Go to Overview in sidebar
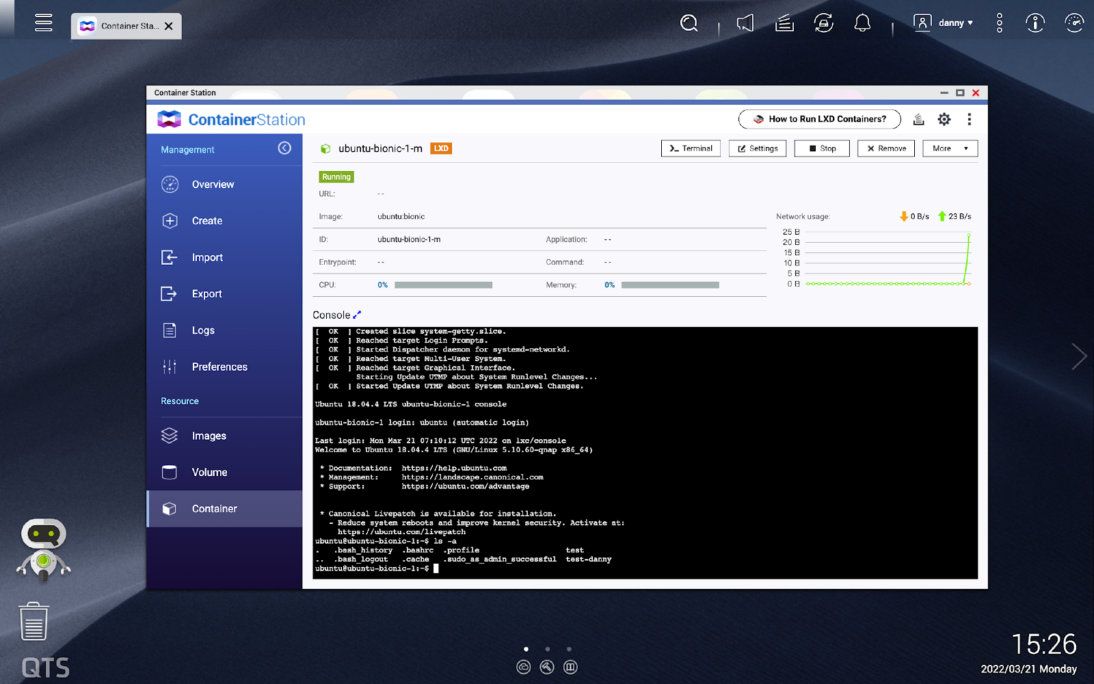 click(x=224, y=185)
